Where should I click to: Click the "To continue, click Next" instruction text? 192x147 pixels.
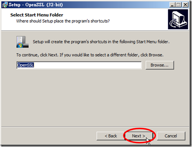(x=90, y=55)
